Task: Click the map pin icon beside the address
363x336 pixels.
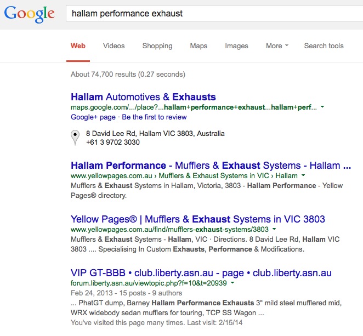Action: pyautogui.click(x=75, y=138)
